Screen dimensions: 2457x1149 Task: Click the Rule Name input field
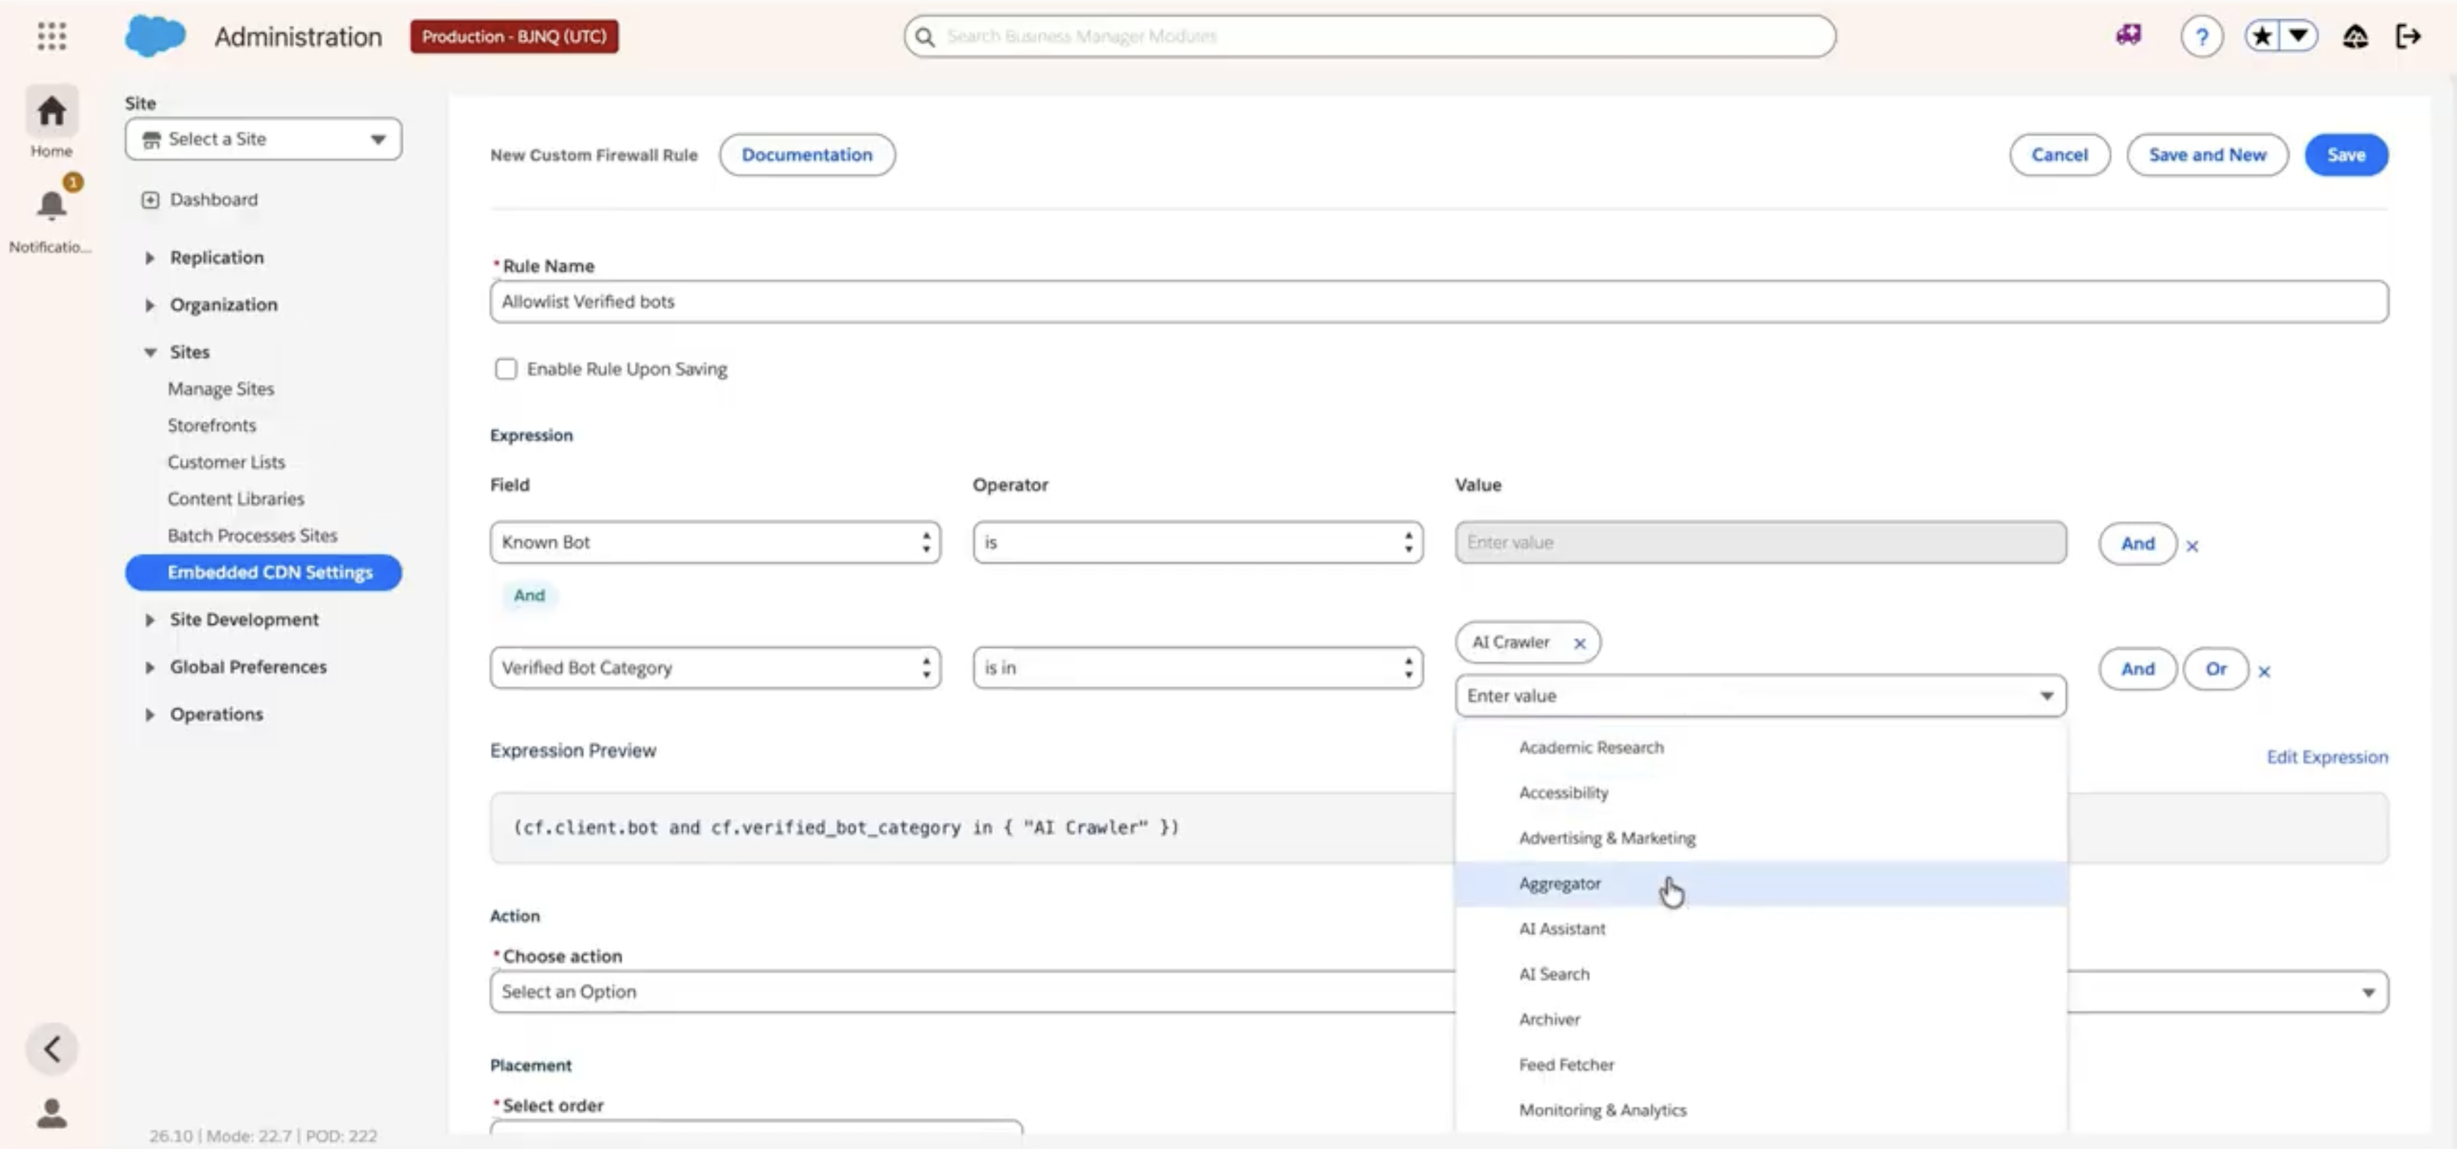[x=1440, y=301]
